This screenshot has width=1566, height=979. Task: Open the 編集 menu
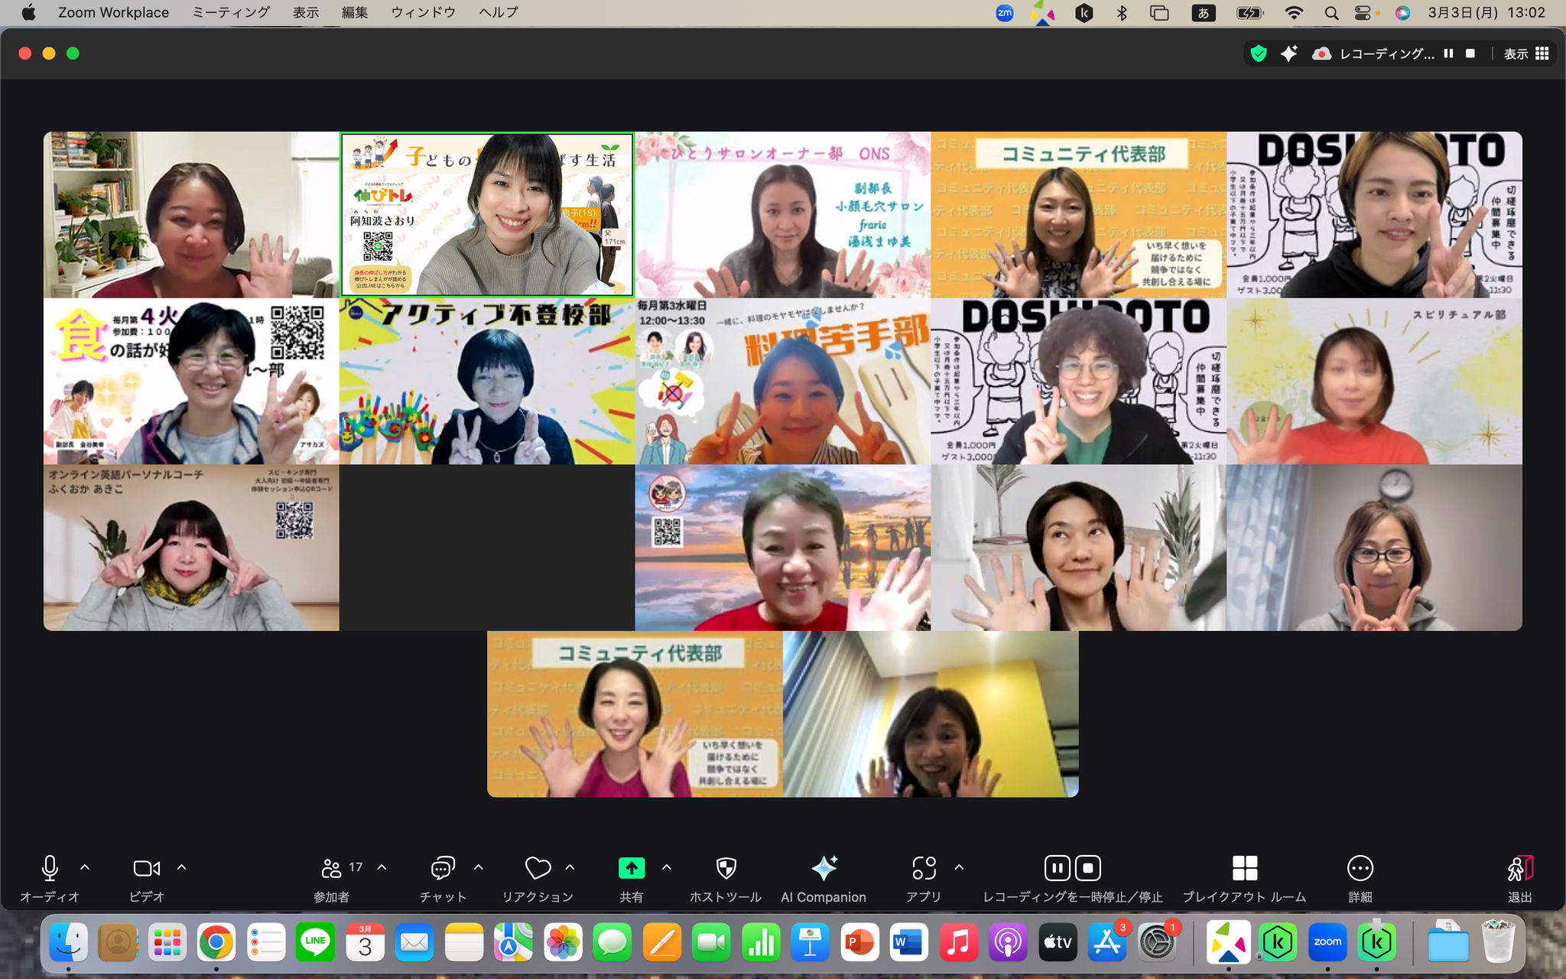click(355, 12)
